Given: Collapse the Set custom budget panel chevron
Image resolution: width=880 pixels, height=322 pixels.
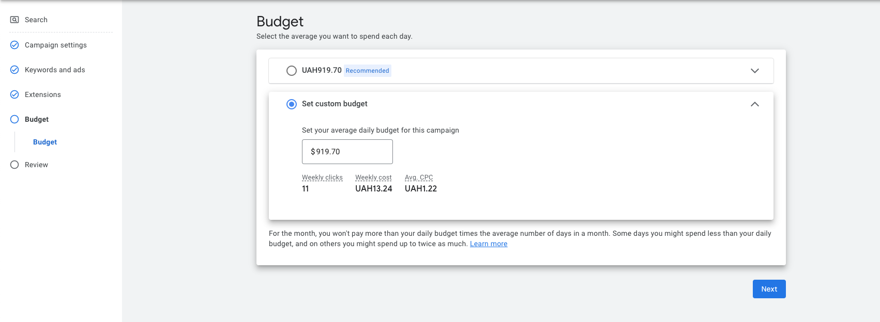Looking at the screenshot, I should (x=755, y=104).
